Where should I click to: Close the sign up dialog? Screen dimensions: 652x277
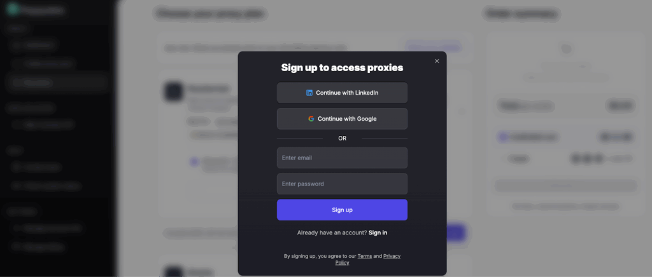coord(437,61)
